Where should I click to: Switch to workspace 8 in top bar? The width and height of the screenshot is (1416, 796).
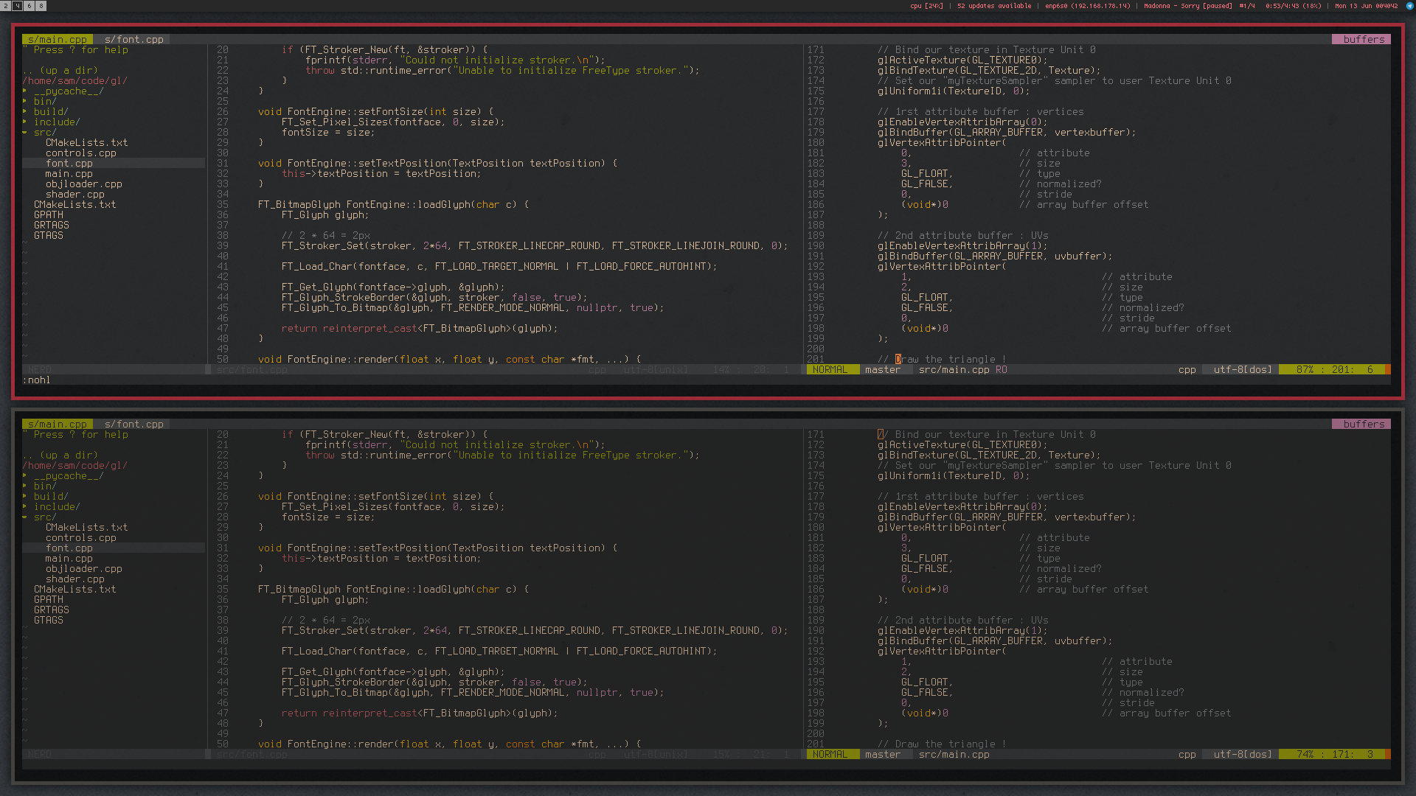pos(41,6)
